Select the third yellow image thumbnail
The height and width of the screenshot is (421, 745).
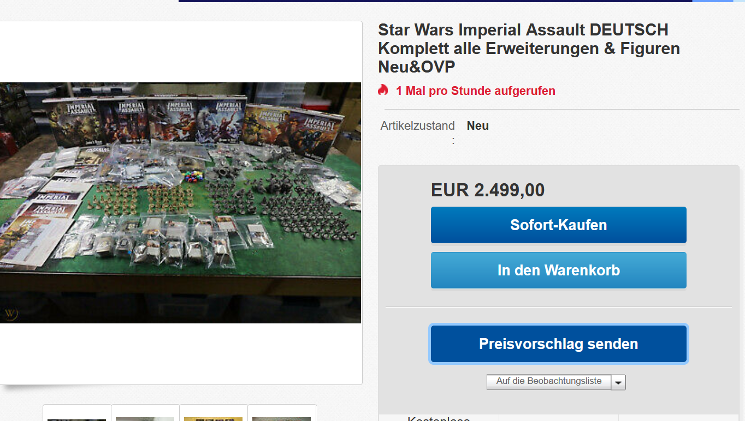coord(214,413)
